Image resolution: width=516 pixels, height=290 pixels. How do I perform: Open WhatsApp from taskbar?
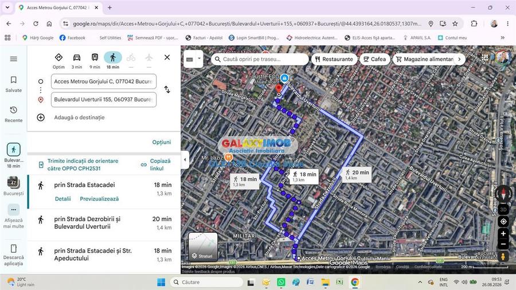click(x=281, y=282)
